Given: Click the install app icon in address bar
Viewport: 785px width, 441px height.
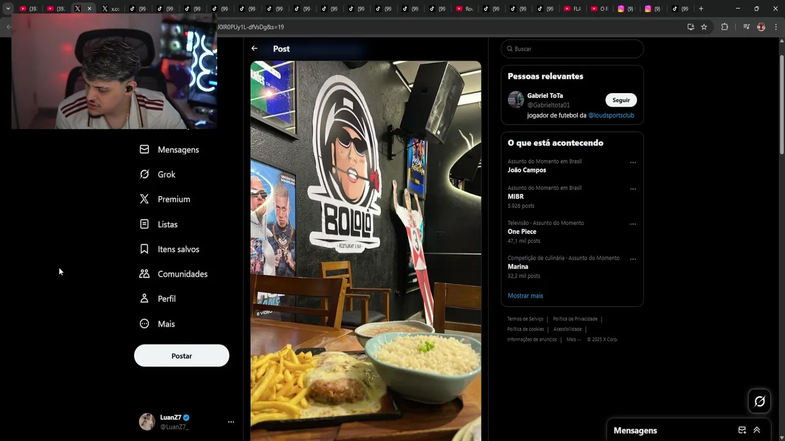Looking at the screenshot, I should pos(691,27).
